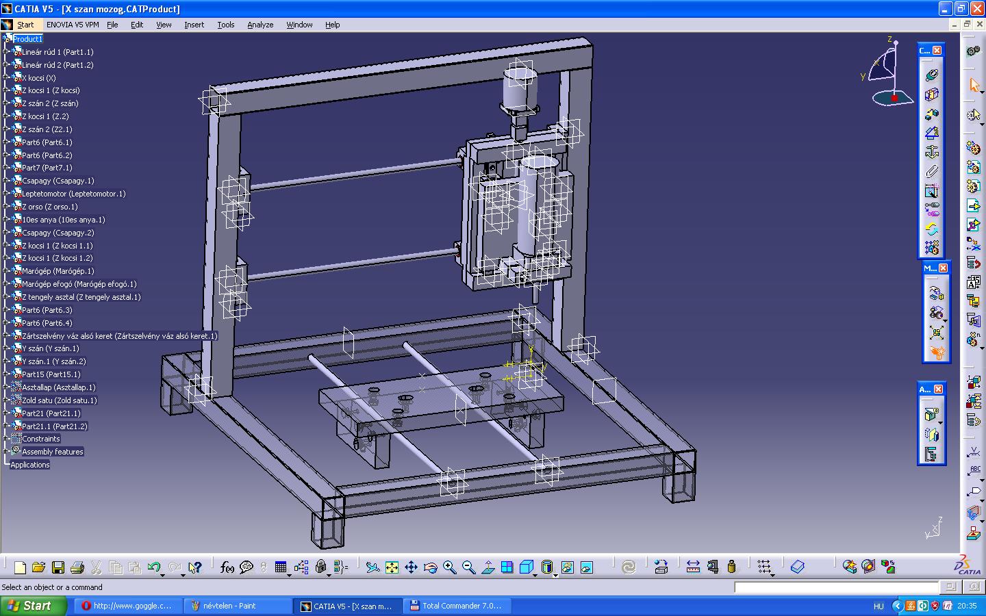Click the Fit All In view icon
The image size is (986, 616).
click(x=392, y=567)
